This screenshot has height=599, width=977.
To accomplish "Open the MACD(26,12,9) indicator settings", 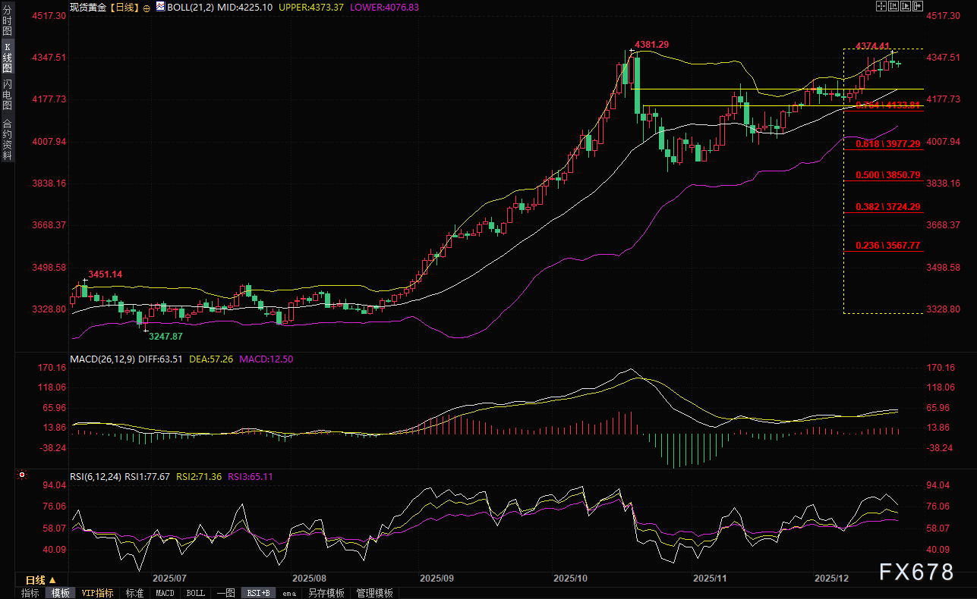I will pyautogui.click(x=102, y=359).
